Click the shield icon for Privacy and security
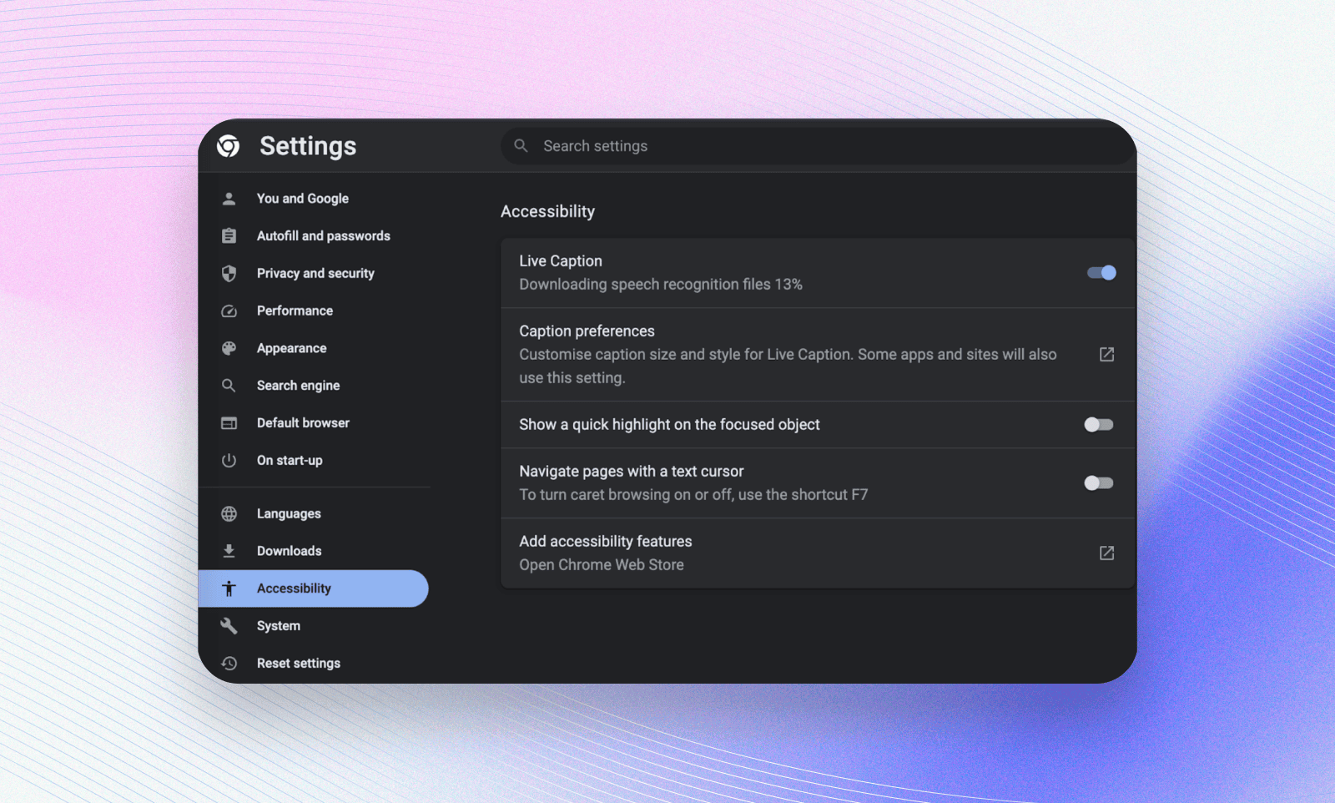The height and width of the screenshot is (803, 1335). [x=229, y=274]
